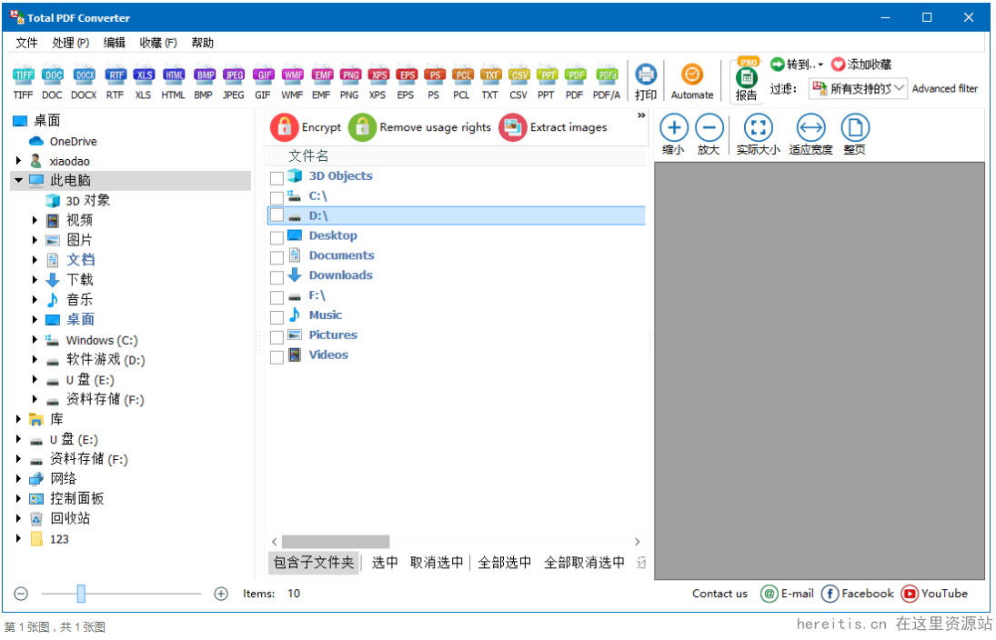Choose DOCX output format icon
The width and height of the screenshot is (996, 640).
(84, 75)
